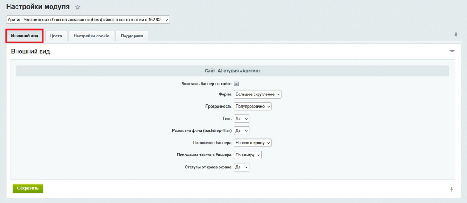
Task: Open the Размытие фона dropdown
Action: coord(242,131)
